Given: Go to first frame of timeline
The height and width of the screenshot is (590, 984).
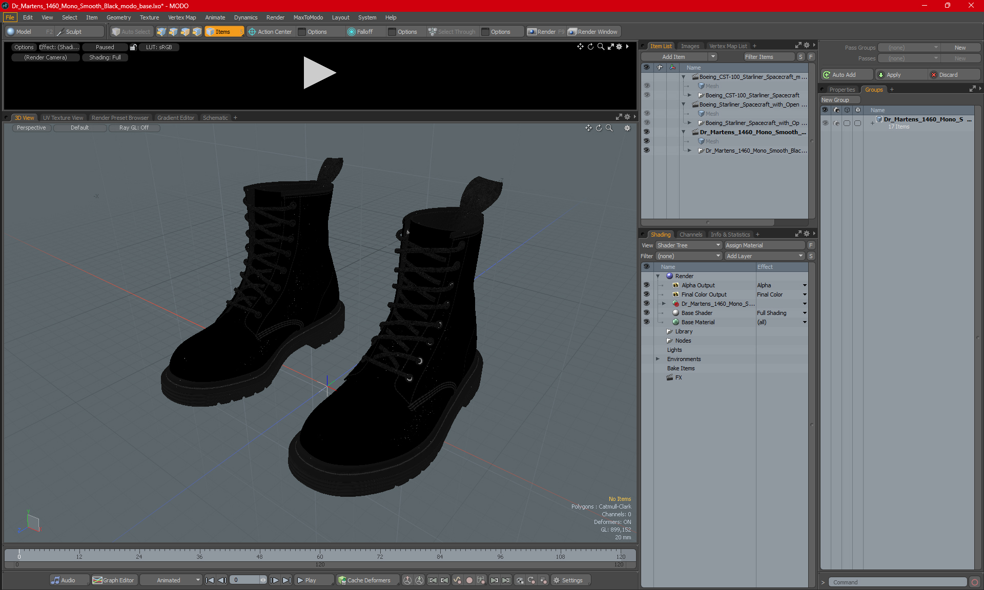Looking at the screenshot, I should click(x=210, y=580).
